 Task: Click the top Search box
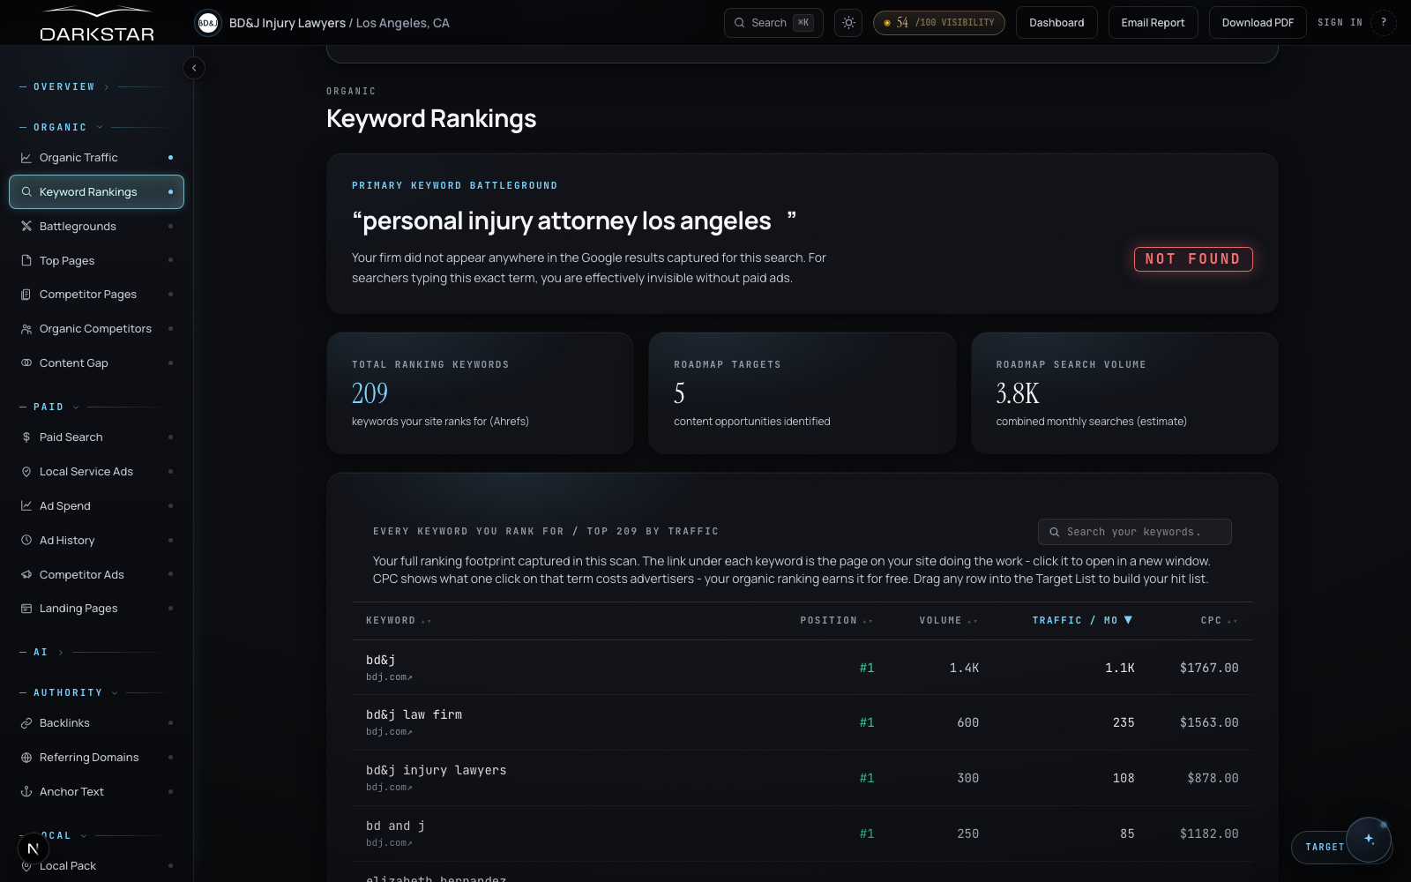tap(773, 23)
